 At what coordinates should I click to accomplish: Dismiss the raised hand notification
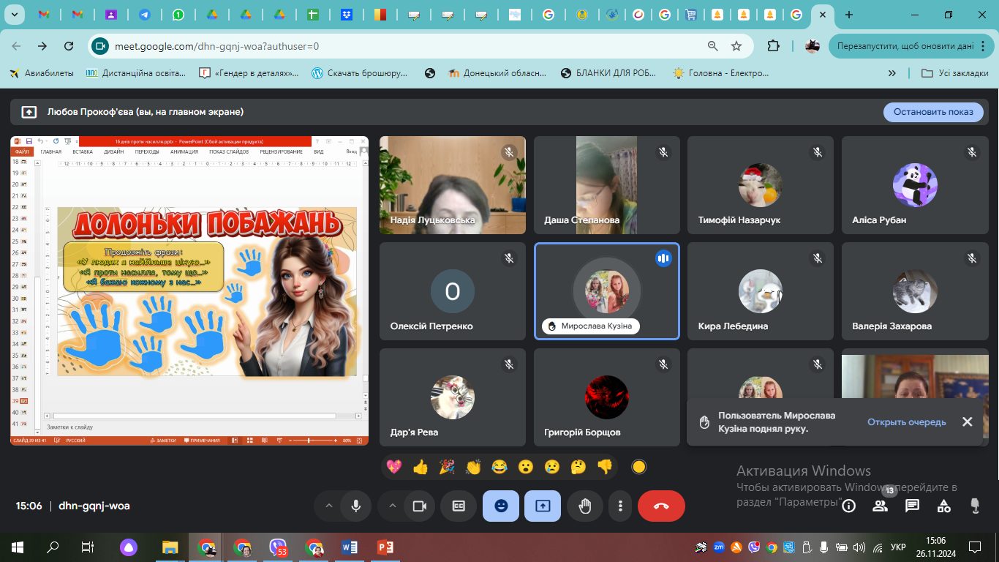[x=967, y=422]
